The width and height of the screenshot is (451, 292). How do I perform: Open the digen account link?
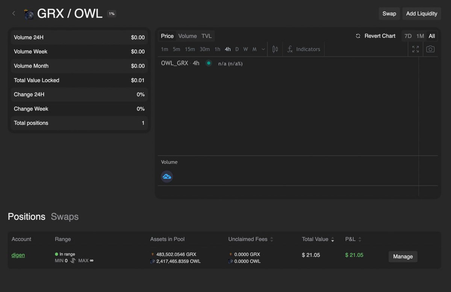(18, 255)
